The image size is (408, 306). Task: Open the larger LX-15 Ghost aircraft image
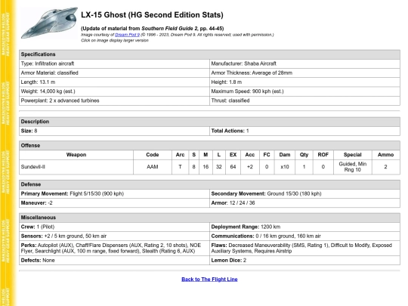49,23
